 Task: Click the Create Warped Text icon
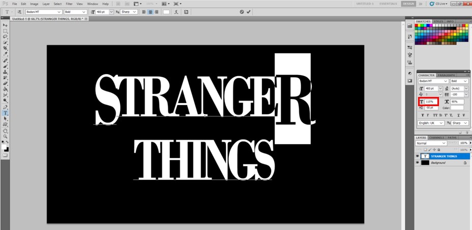coord(176,12)
